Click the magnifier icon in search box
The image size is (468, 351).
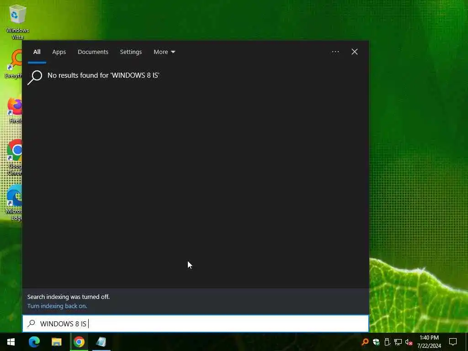(x=31, y=324)
